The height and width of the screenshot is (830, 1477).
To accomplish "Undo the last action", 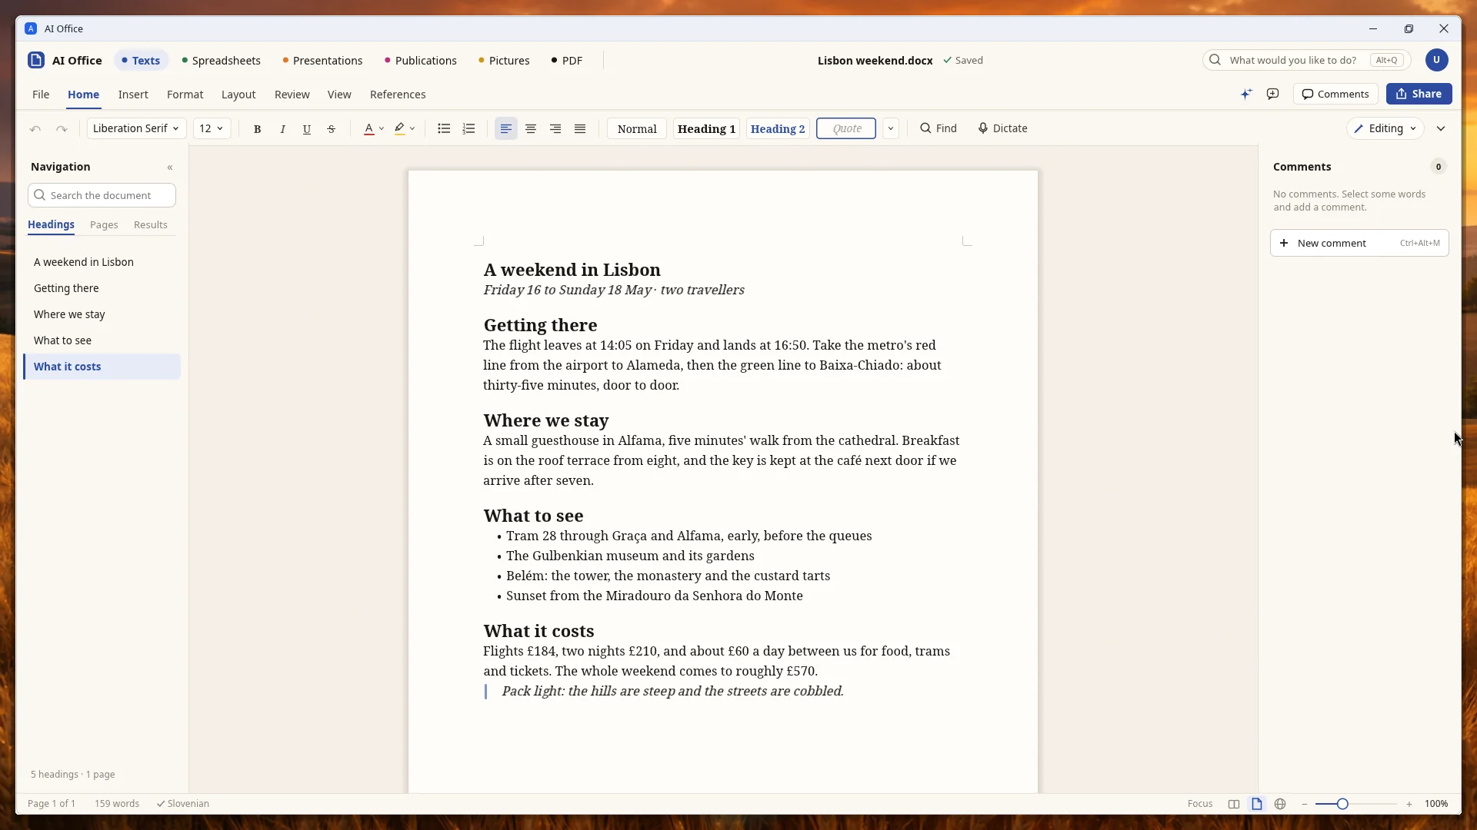I will tap(35, 129).
